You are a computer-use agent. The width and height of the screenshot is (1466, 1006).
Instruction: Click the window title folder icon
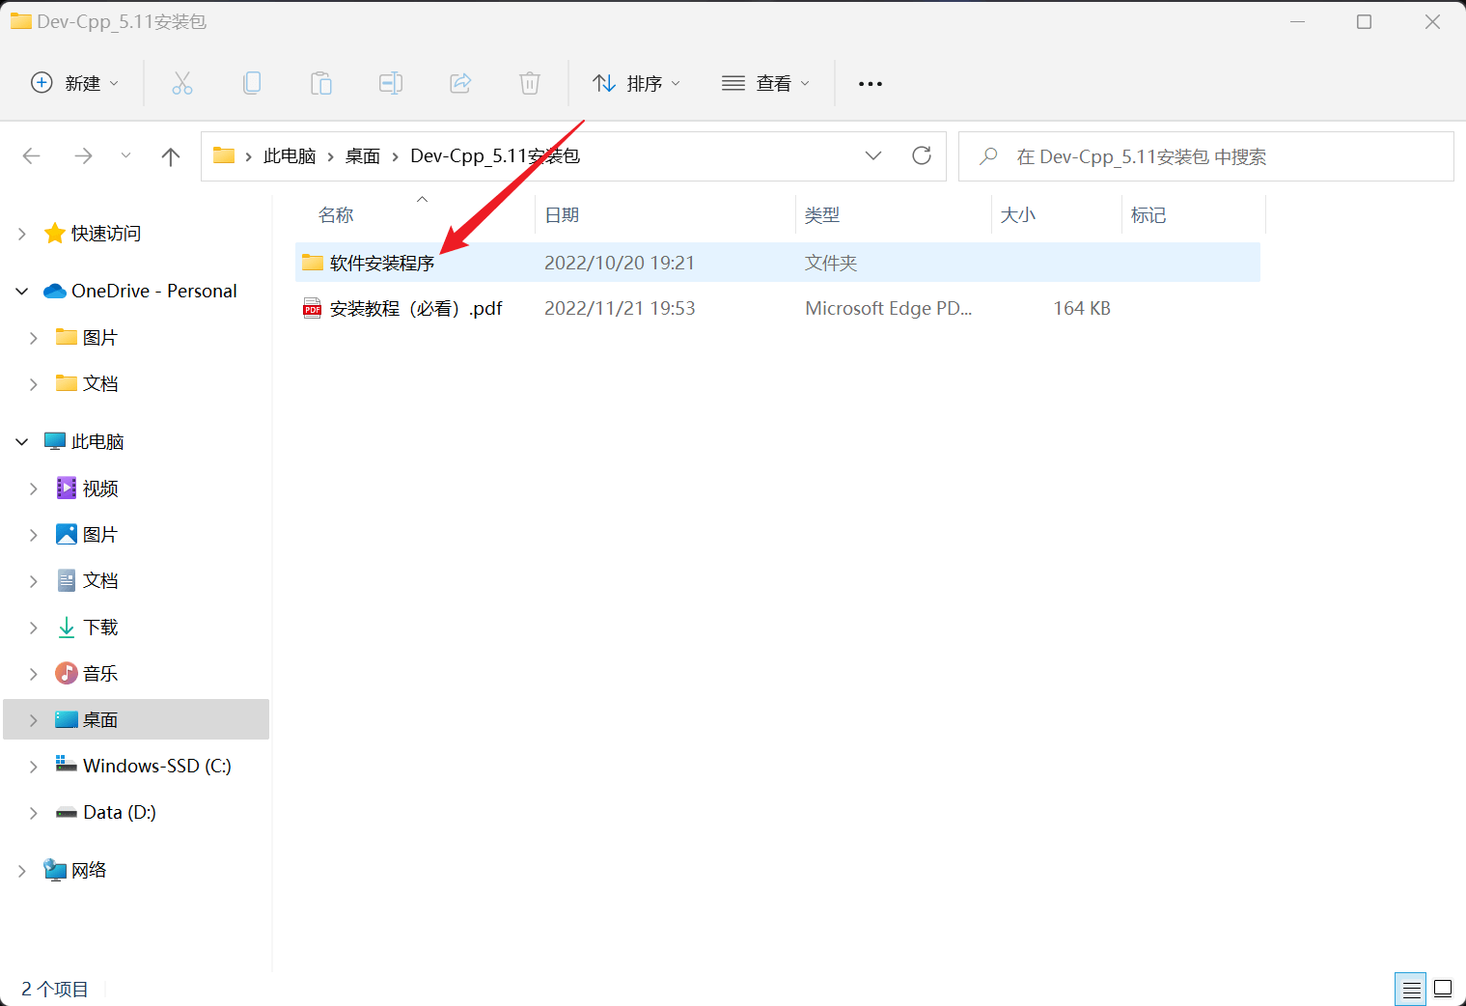tap(21, 20)
